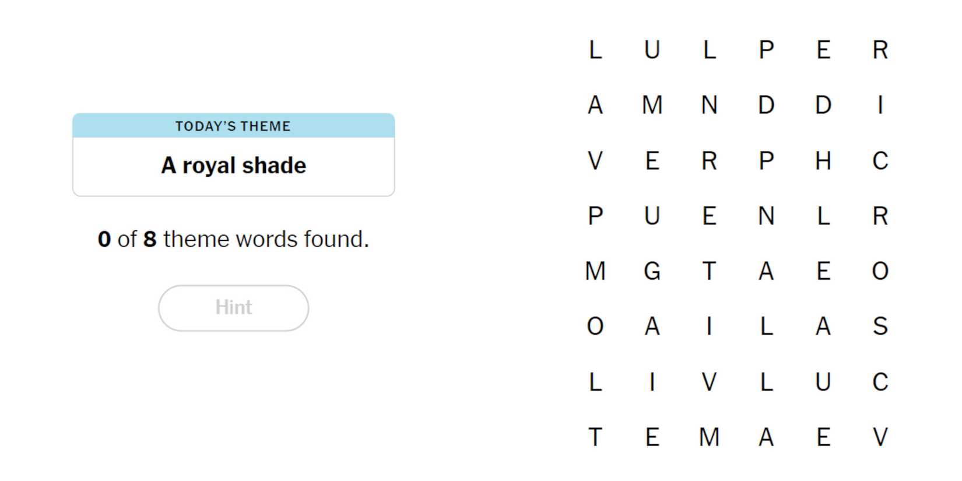Choose the U between L and C
Screen dimensions: 962x481
pyautogui.click(x=823, y=382)
